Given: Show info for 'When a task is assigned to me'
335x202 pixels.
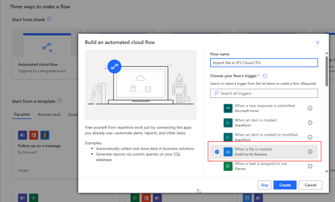Looking at the screenshot, I should click(310, 166).
